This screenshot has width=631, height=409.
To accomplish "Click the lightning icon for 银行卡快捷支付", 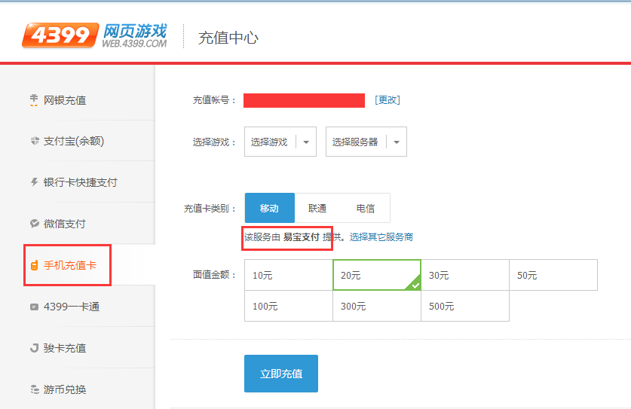I will coord(35,182).
